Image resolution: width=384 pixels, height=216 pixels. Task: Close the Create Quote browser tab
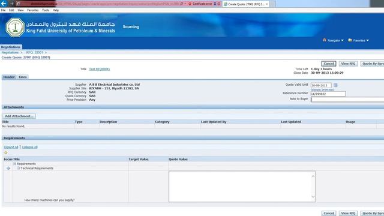point(266,4)
